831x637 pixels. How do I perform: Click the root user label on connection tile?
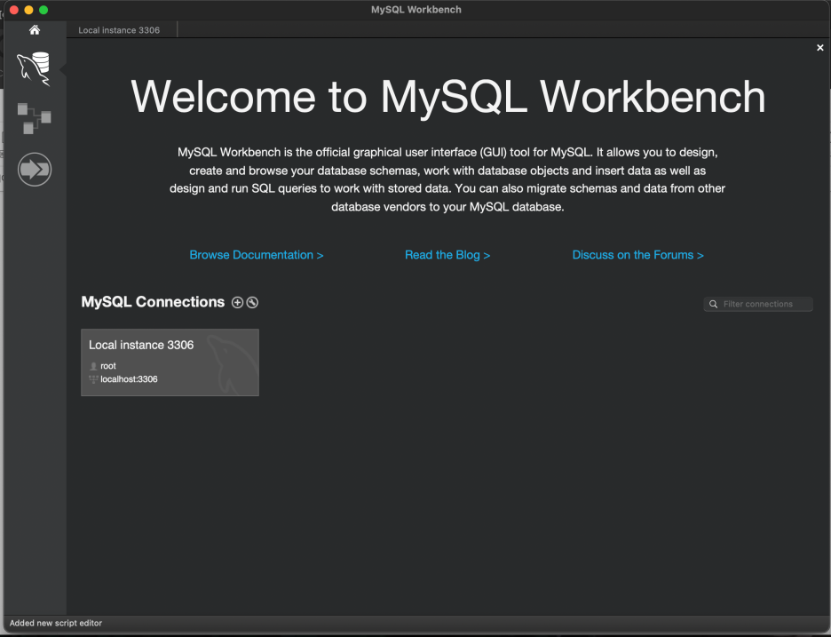pyautogui.click(x=108, y=366)
